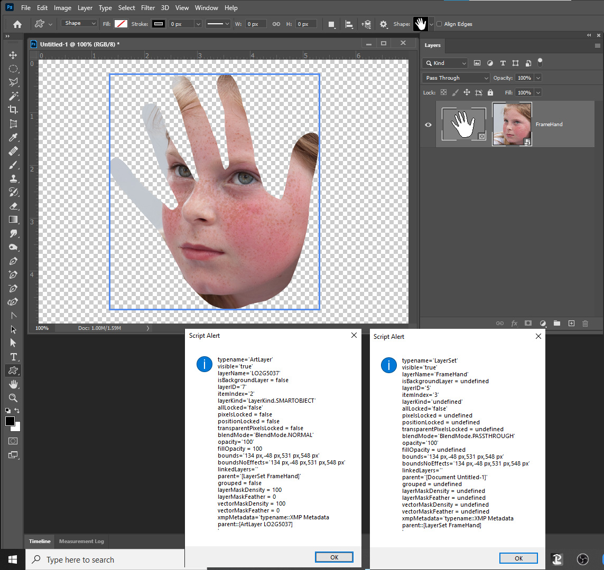Open the Pass Through blend mode dropdown
Screen dimensions: 604x570
455,78
